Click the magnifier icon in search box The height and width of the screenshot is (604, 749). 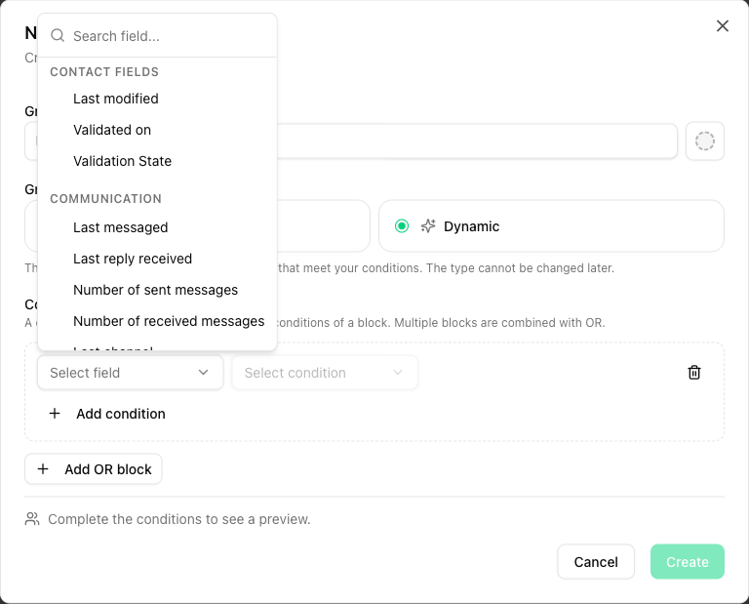coord(58,36)
